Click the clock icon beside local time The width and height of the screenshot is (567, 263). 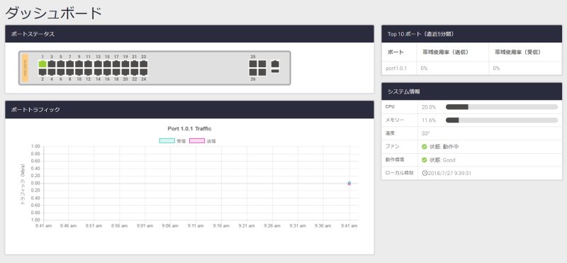425,173
